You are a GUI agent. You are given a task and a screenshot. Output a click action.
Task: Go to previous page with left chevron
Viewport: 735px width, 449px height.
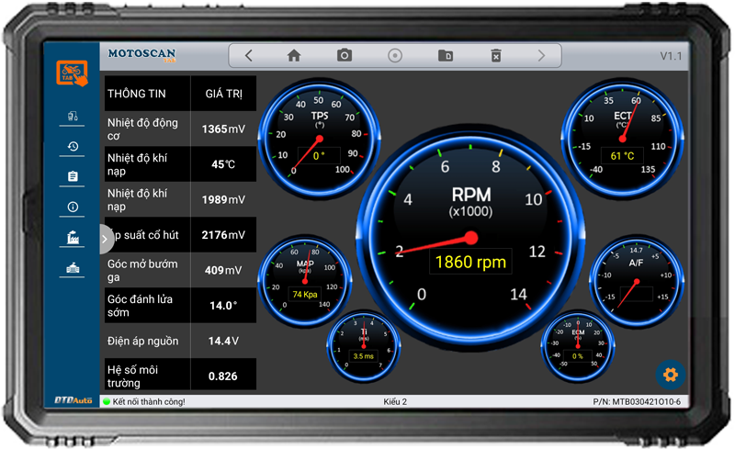[x=248, y=56]
